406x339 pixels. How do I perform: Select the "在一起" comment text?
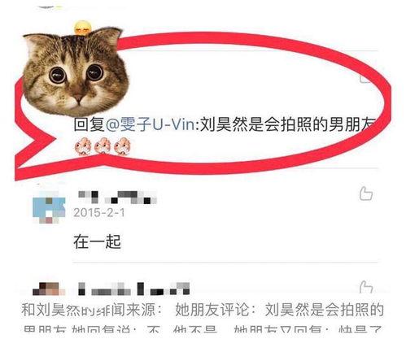point(97,242)
